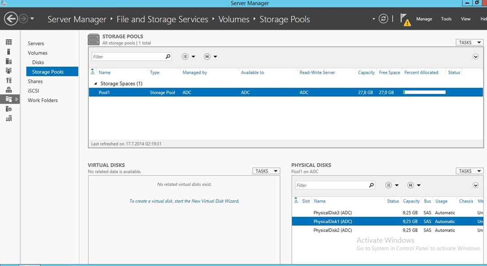Sort storage pools by Managed by column
Image resolution: width=487 pixels, height=266 pixels.
tap(194, 72)
